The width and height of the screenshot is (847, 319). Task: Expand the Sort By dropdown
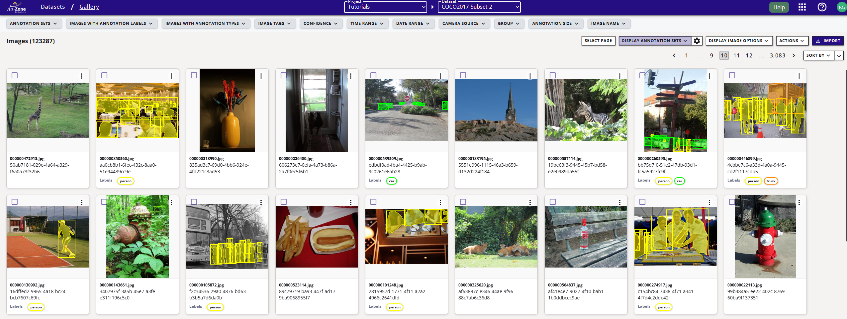[818, 55]
